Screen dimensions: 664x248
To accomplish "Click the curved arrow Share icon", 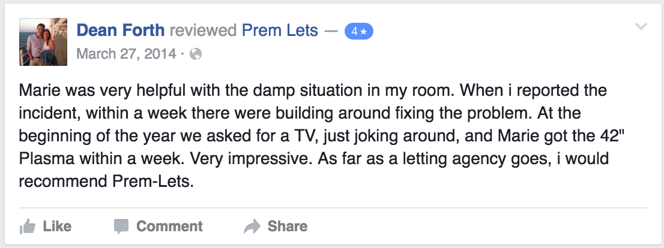I will pos(252,226).
